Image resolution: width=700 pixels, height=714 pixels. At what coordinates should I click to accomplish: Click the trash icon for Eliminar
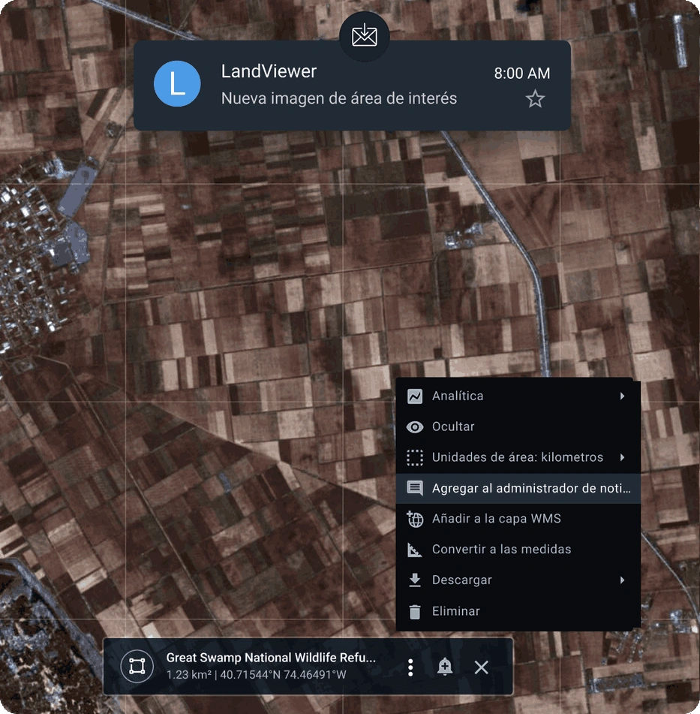(415, 611)
